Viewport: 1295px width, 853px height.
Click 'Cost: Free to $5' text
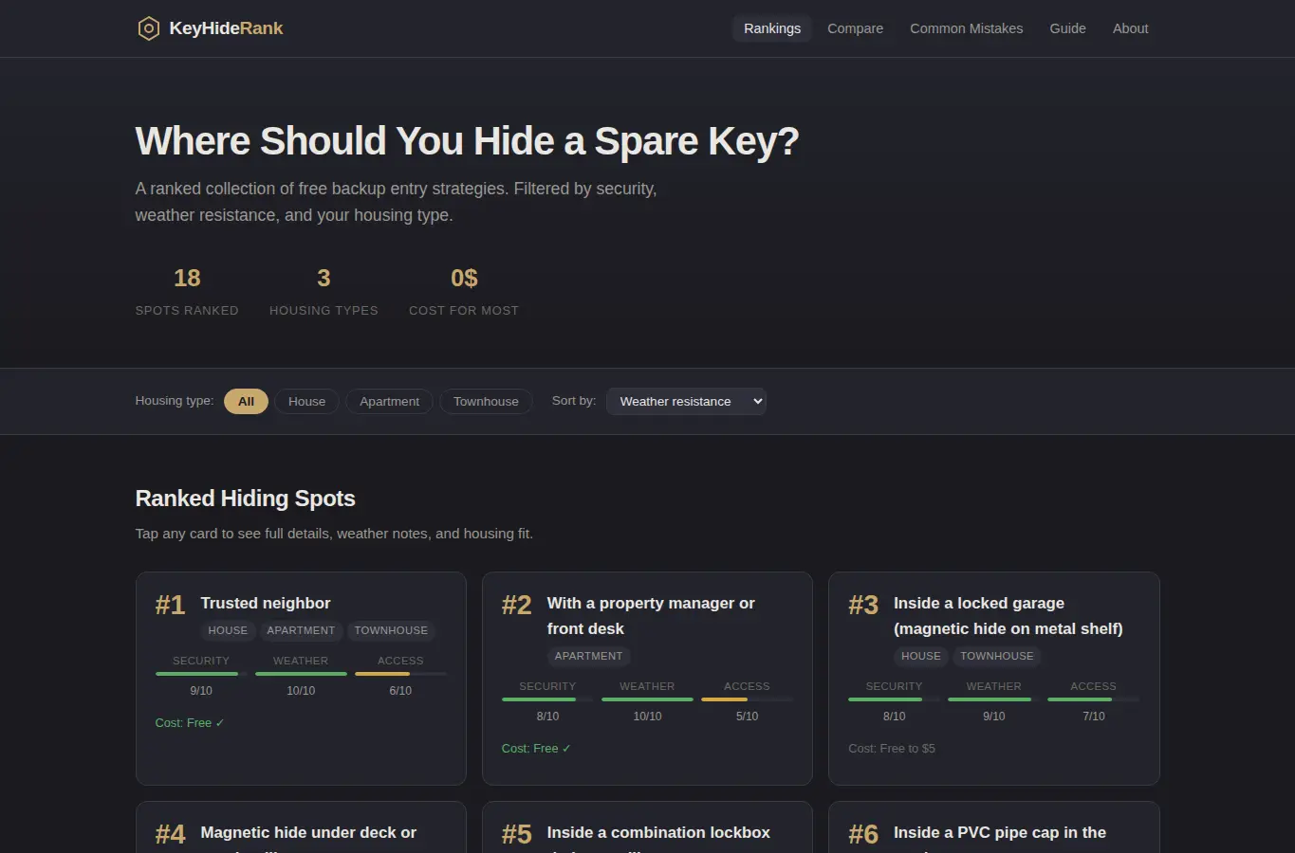click(x=892, y=749)
